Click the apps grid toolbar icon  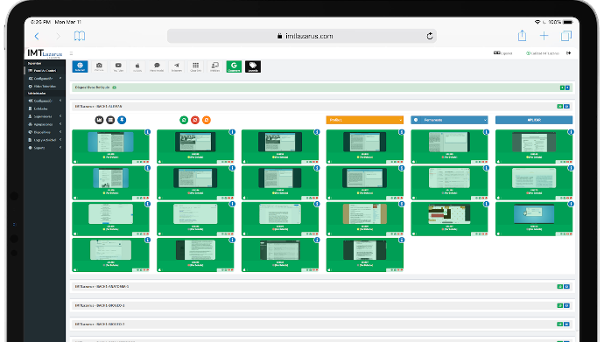(x=196, y=66)
